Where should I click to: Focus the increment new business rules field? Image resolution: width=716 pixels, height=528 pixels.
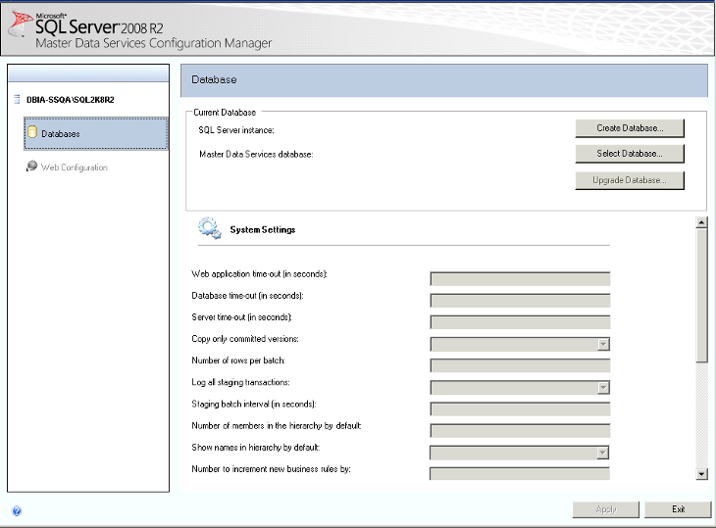pos(520,474)
